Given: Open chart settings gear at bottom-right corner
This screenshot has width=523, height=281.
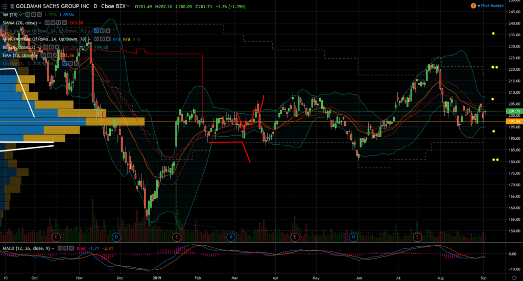Looking at the screenshot, I should (514, 277).
